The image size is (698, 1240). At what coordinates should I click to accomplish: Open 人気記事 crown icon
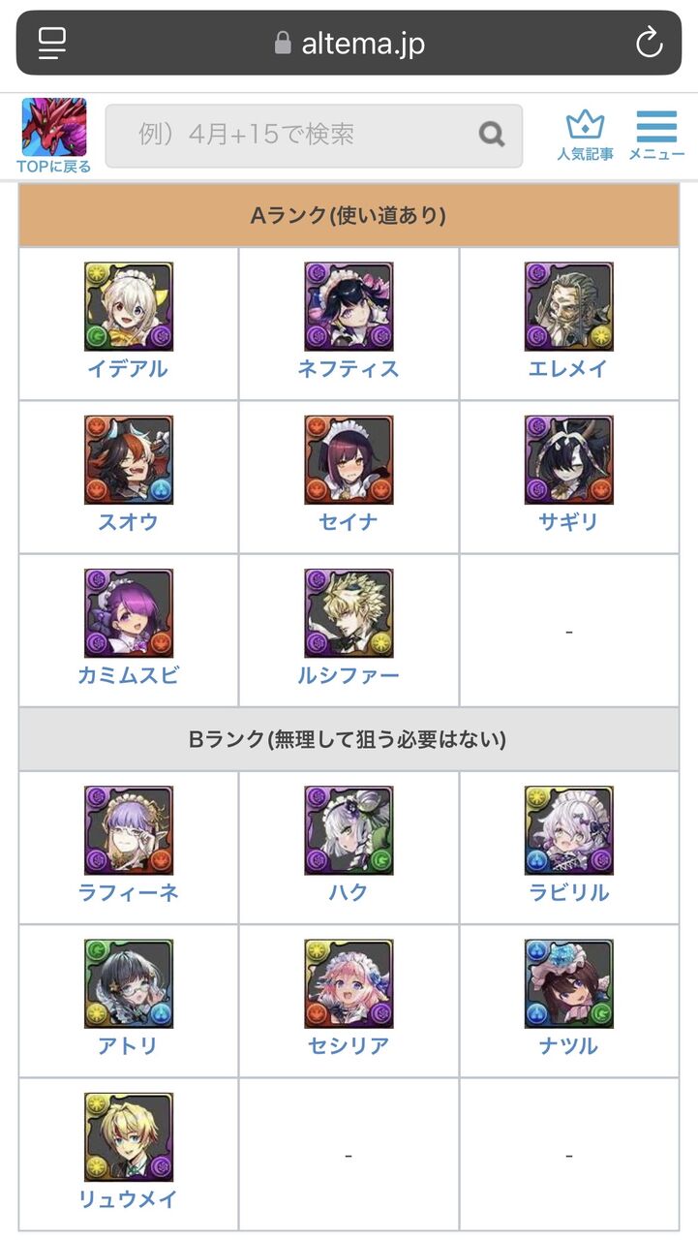pos(585,136)
